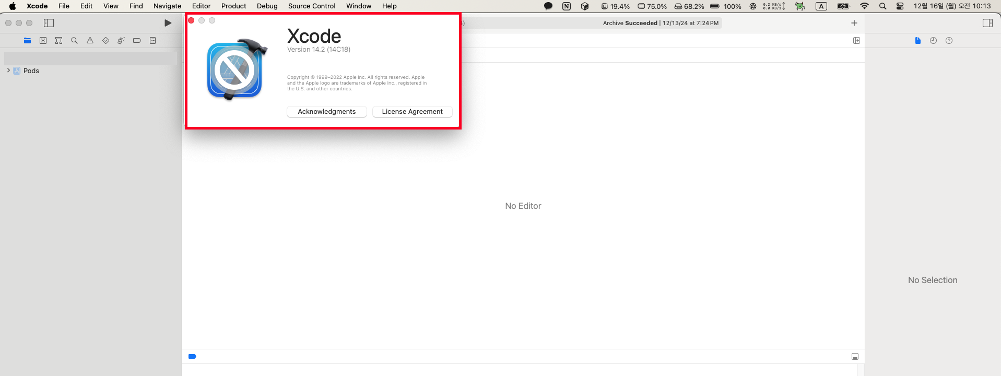
Task: Click the charging battery status icon
Action: (x=843, y=6)
